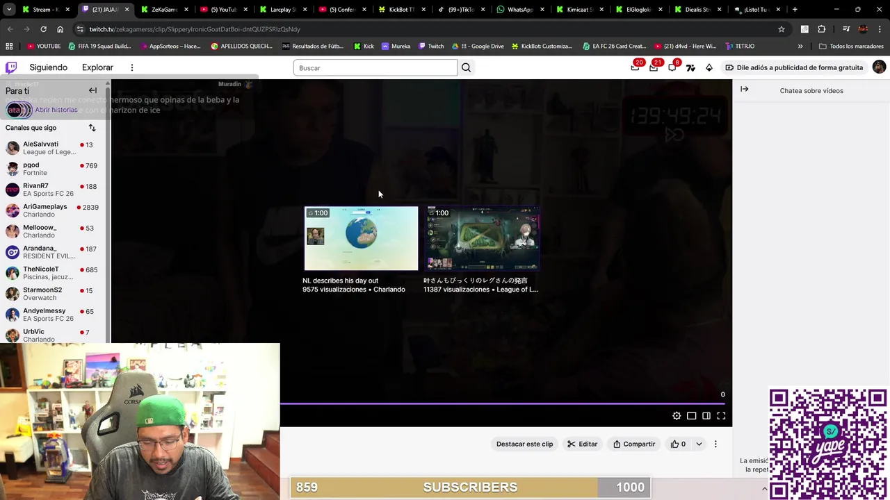
Task: Open the TETR.IO bookmark
Action: [740, 46]
